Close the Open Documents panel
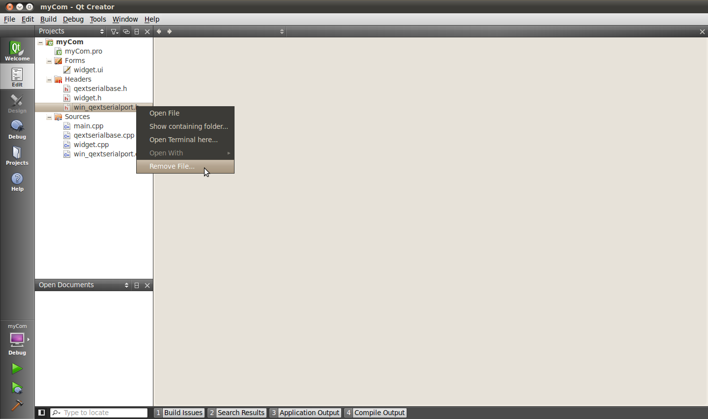This screenshot has height=419, width=708. [x=147, y=285]
